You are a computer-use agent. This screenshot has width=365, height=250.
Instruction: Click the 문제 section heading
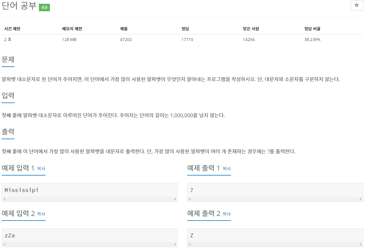[8, 60]
